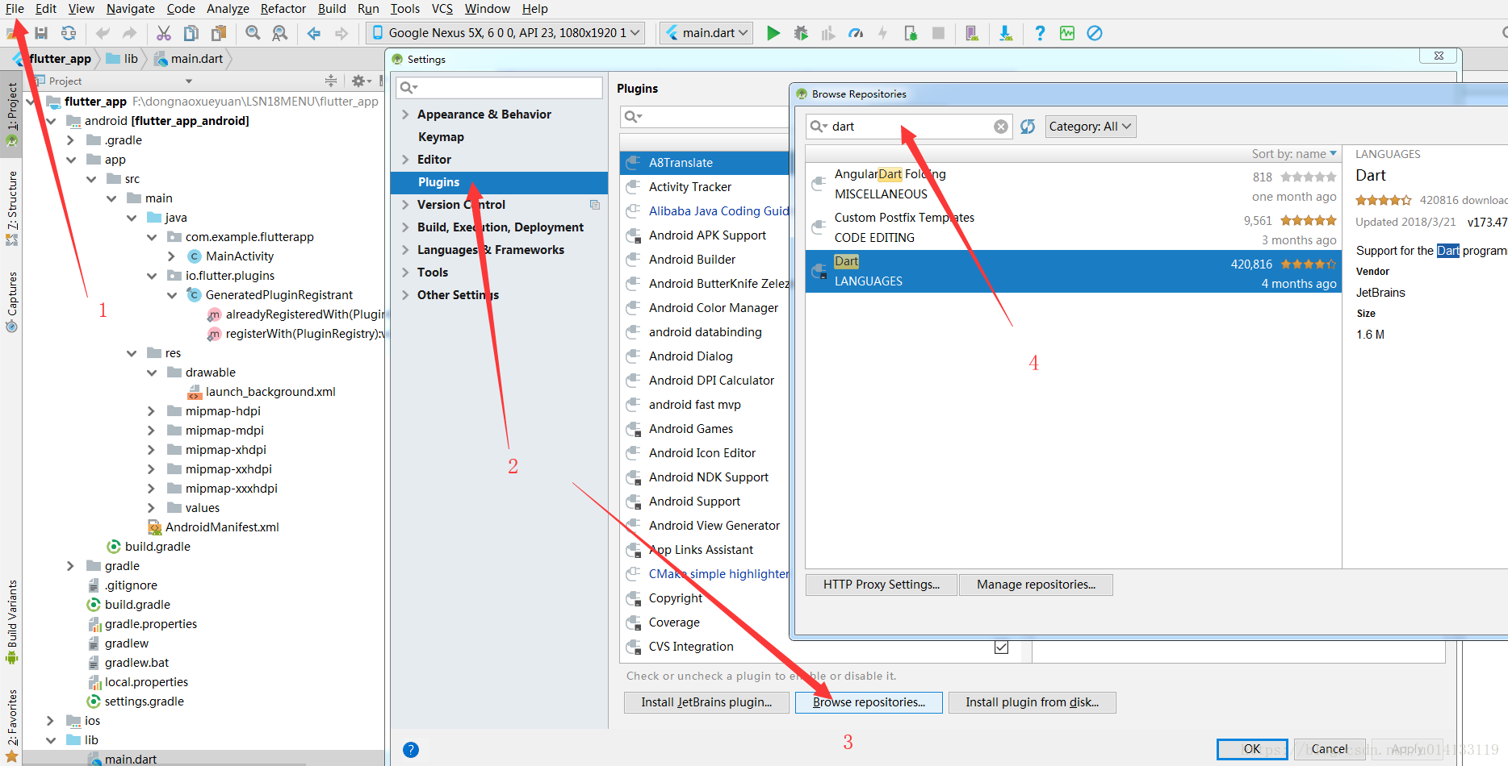Toggle the CVS Integration plugin checkbox

1002,647
